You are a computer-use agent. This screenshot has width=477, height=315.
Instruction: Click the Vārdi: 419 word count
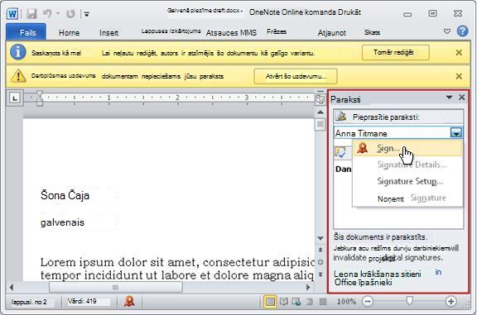tap(82, 301)
